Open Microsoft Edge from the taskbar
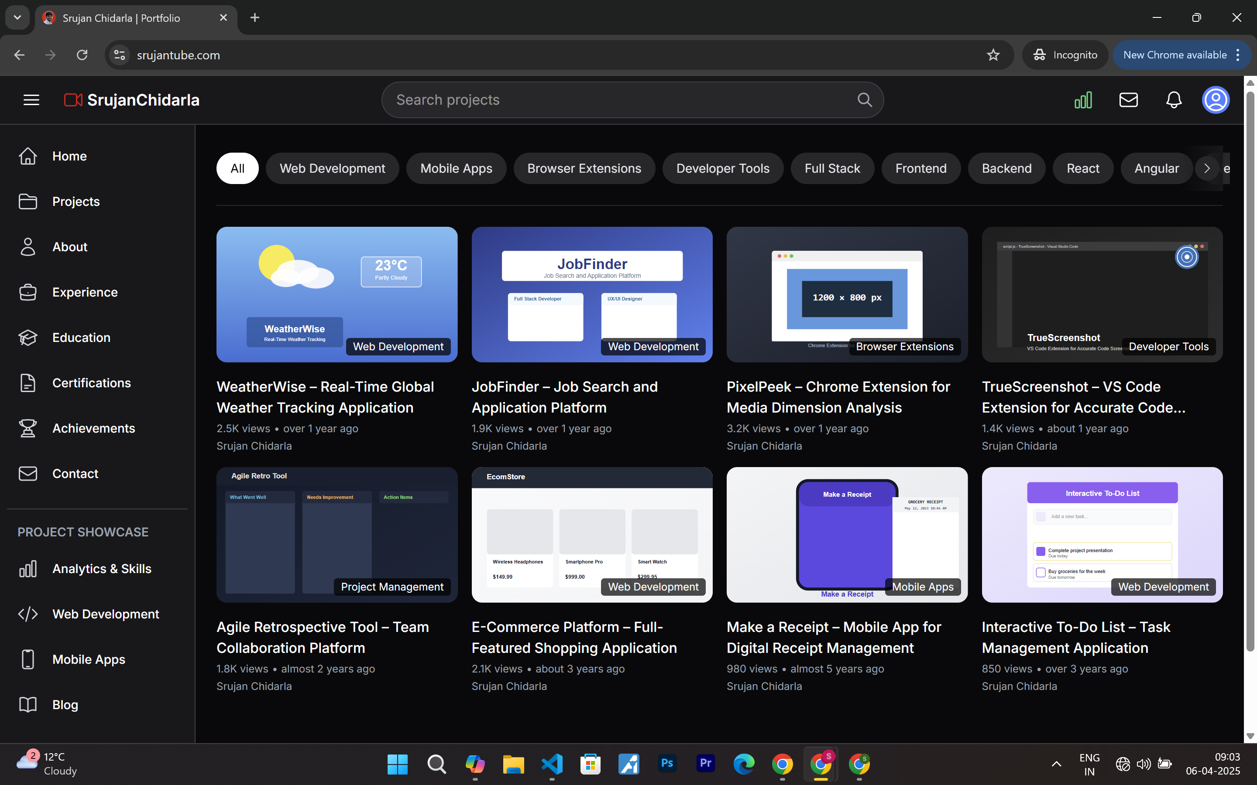Image resolution: width=1257 pixels, height=785 pixels. tap(744, 764)
